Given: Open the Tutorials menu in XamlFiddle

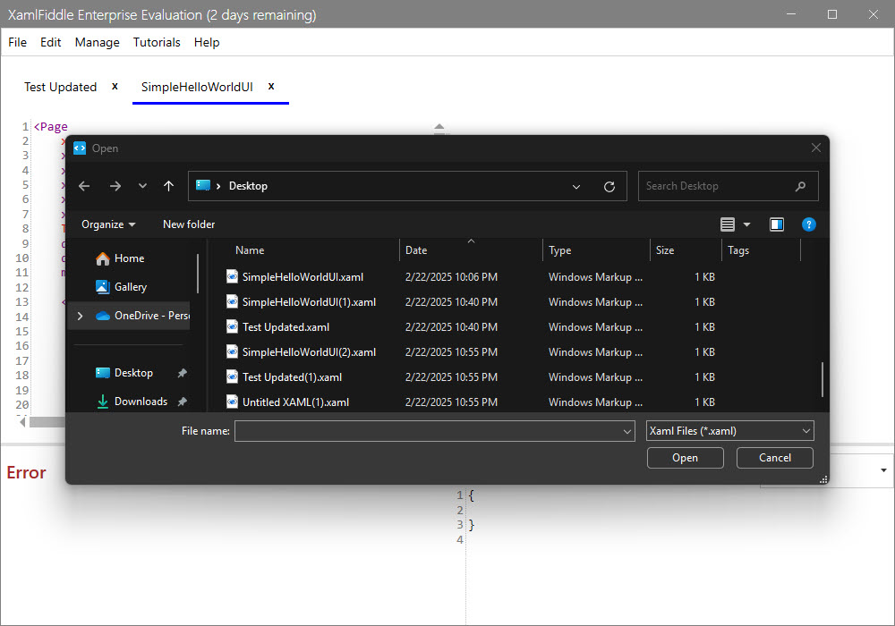Looking at the screenshot, I should [x=157, y=42].
